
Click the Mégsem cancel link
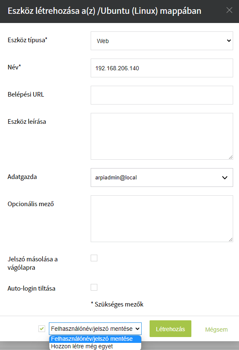click(216, 330)
